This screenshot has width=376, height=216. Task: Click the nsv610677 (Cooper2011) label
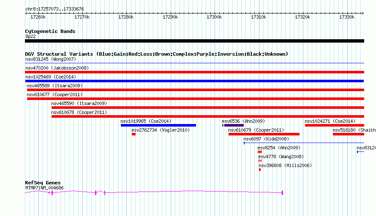(54, 94)
